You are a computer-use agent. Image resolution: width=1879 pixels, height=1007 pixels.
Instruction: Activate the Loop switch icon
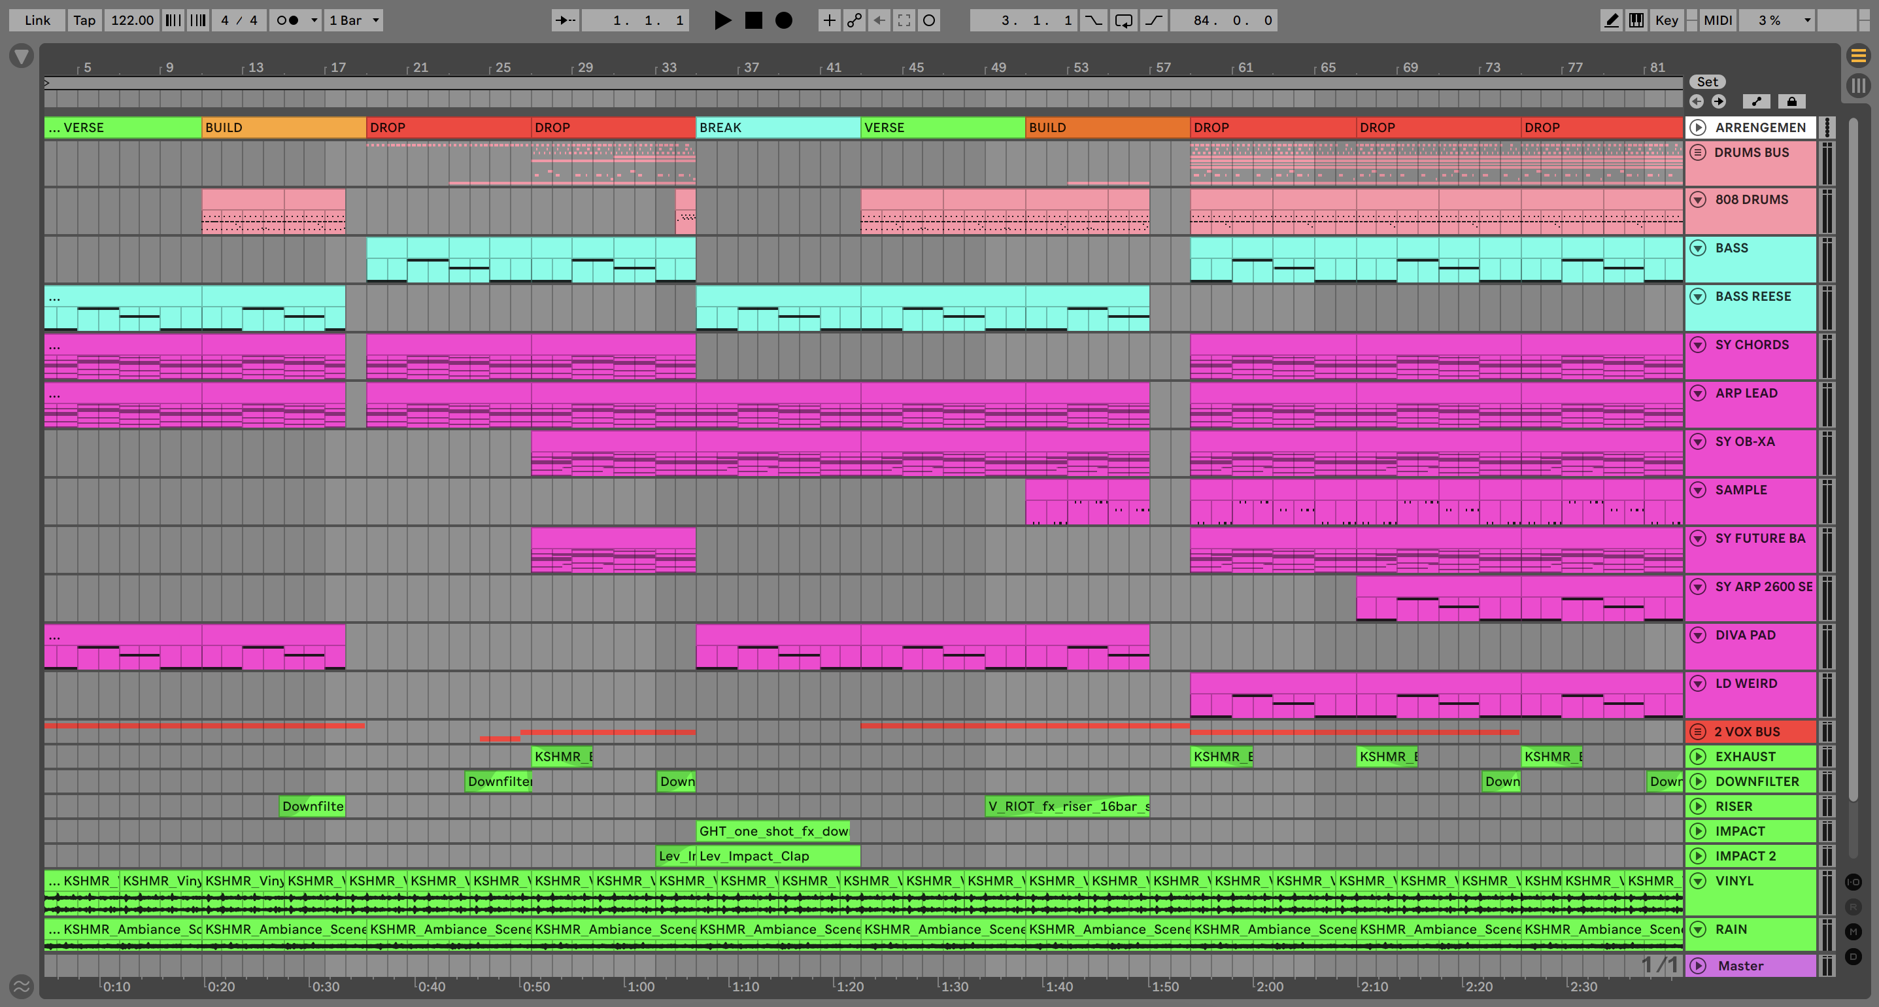click(x=1124, y=20)
